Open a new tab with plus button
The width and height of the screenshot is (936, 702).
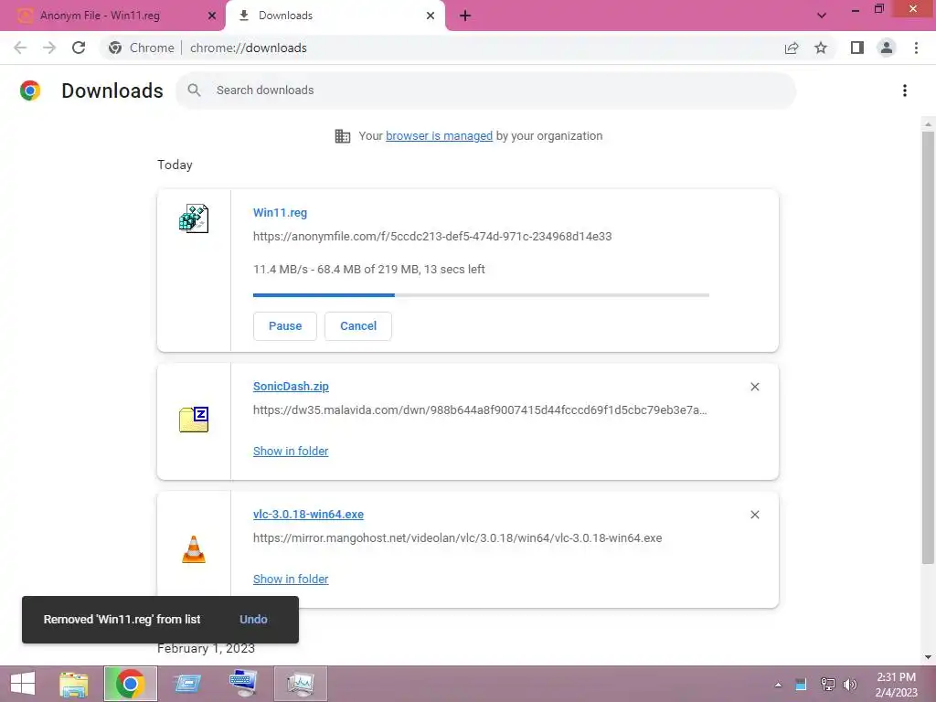pyautogui.click(x=465, y=16)
